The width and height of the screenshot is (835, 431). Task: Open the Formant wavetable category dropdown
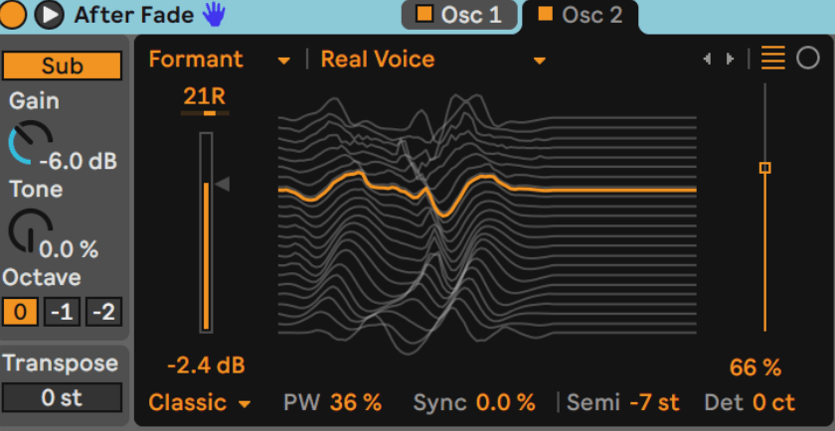click(220, 60)
